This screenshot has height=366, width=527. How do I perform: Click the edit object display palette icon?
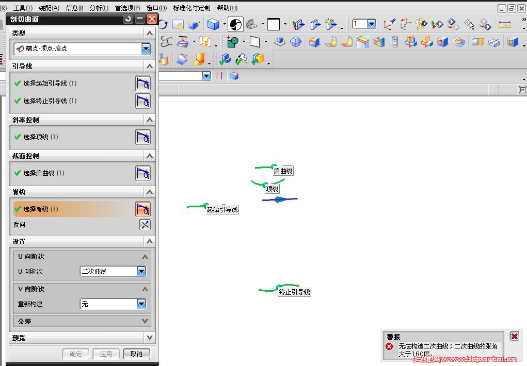pyautogui.click(x=421, y=24)
